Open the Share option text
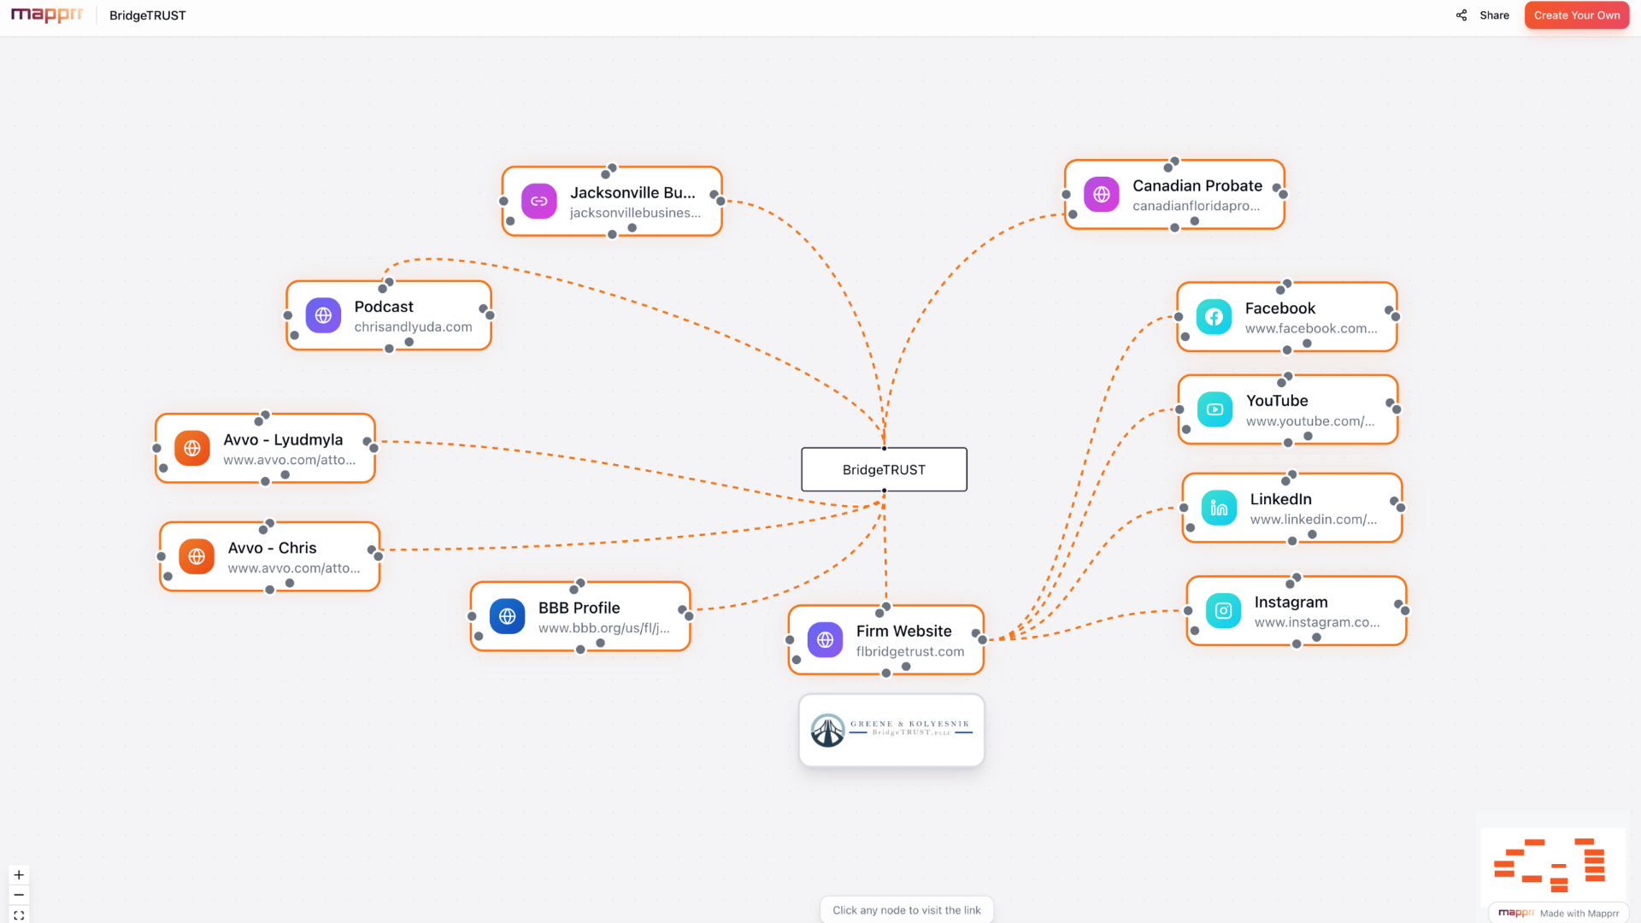This screenshot has height=923, width=1641. click(x=1494, y=15)
